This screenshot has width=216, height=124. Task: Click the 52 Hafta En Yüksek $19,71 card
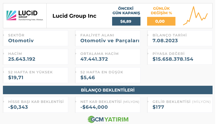point(36,75)
